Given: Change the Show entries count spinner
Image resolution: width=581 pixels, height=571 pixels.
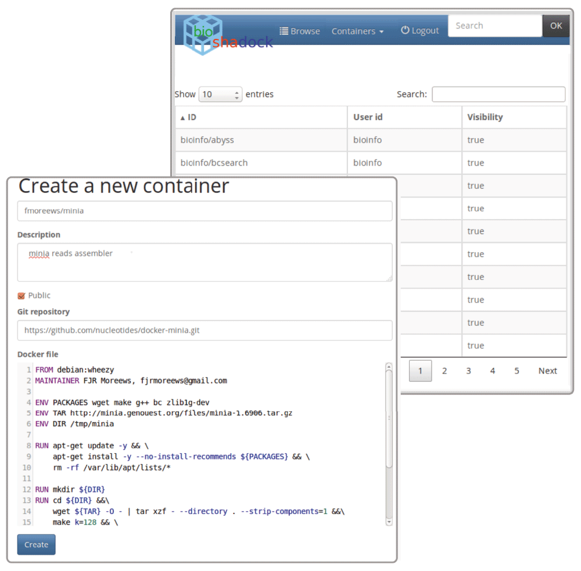Looking at the screenshot, I should [220, 95].
